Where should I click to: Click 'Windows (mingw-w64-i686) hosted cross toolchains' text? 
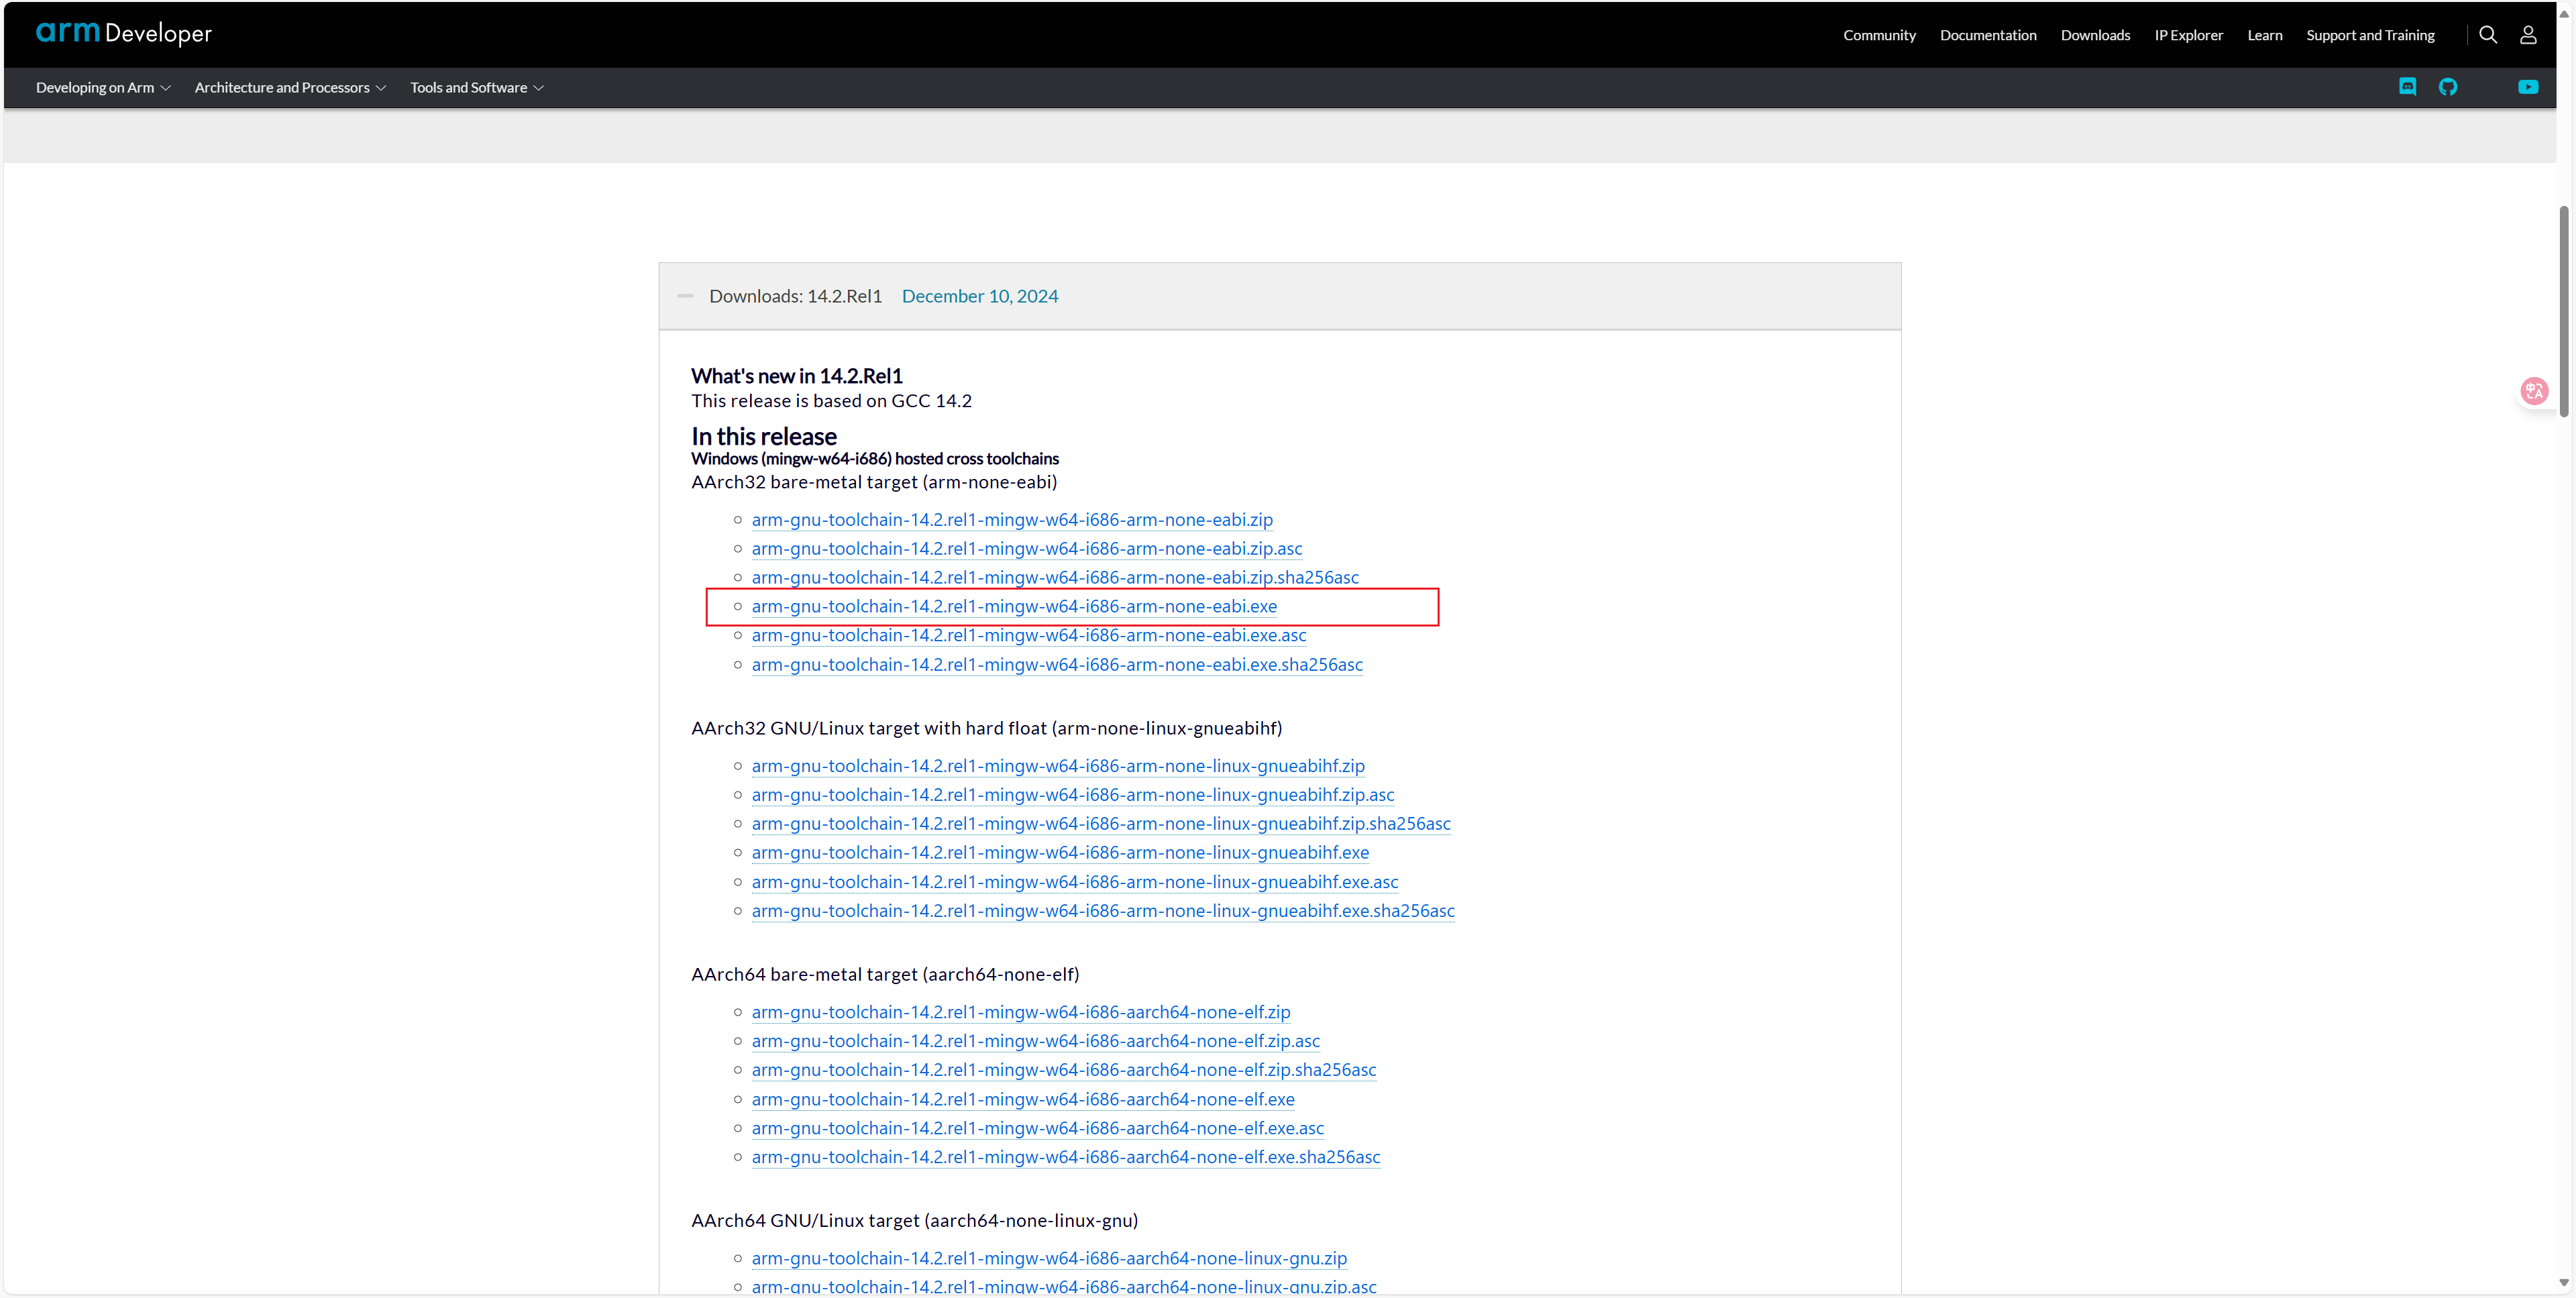tap(875, 459)
